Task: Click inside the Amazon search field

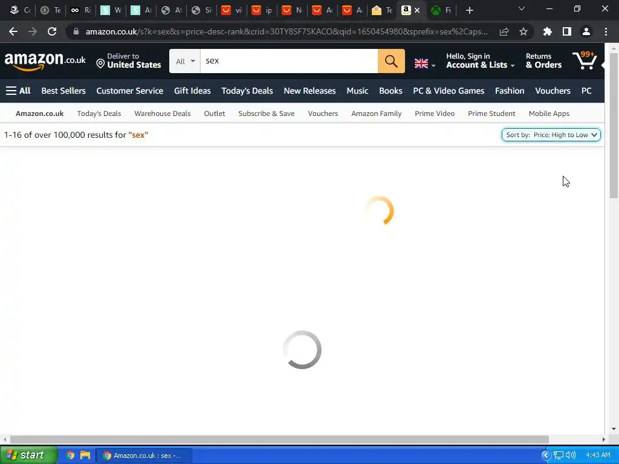Action: click(289, 61)
